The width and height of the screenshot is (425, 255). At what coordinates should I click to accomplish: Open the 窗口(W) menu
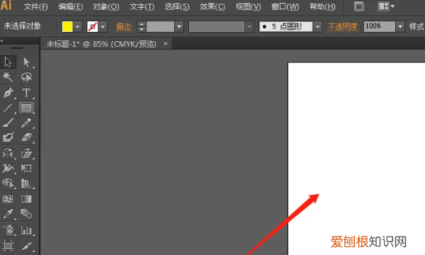(285, 6)
